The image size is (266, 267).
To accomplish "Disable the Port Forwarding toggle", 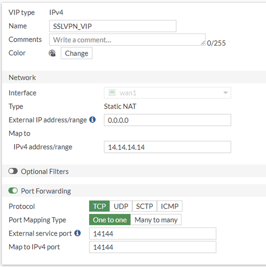I will [x=13, y=191].
